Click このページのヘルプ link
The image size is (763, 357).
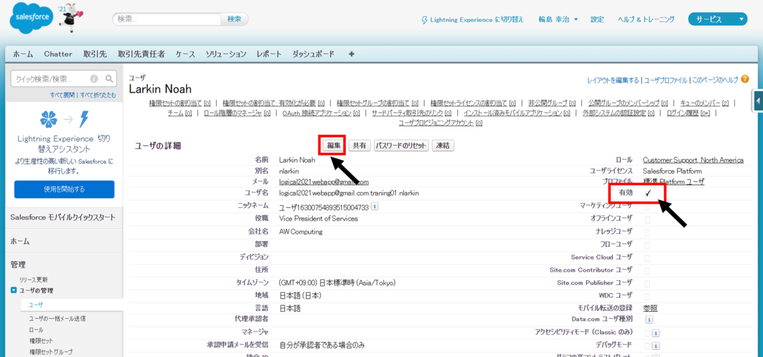pyautogui.click(x=715, y=81)
